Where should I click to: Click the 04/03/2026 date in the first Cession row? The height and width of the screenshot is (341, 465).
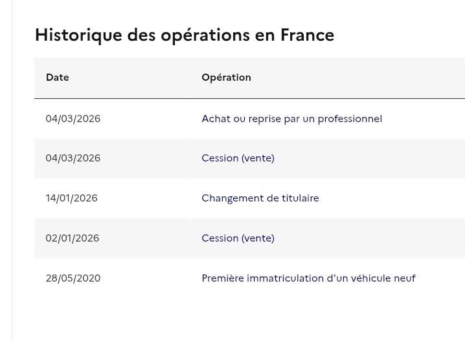point(73,158)
